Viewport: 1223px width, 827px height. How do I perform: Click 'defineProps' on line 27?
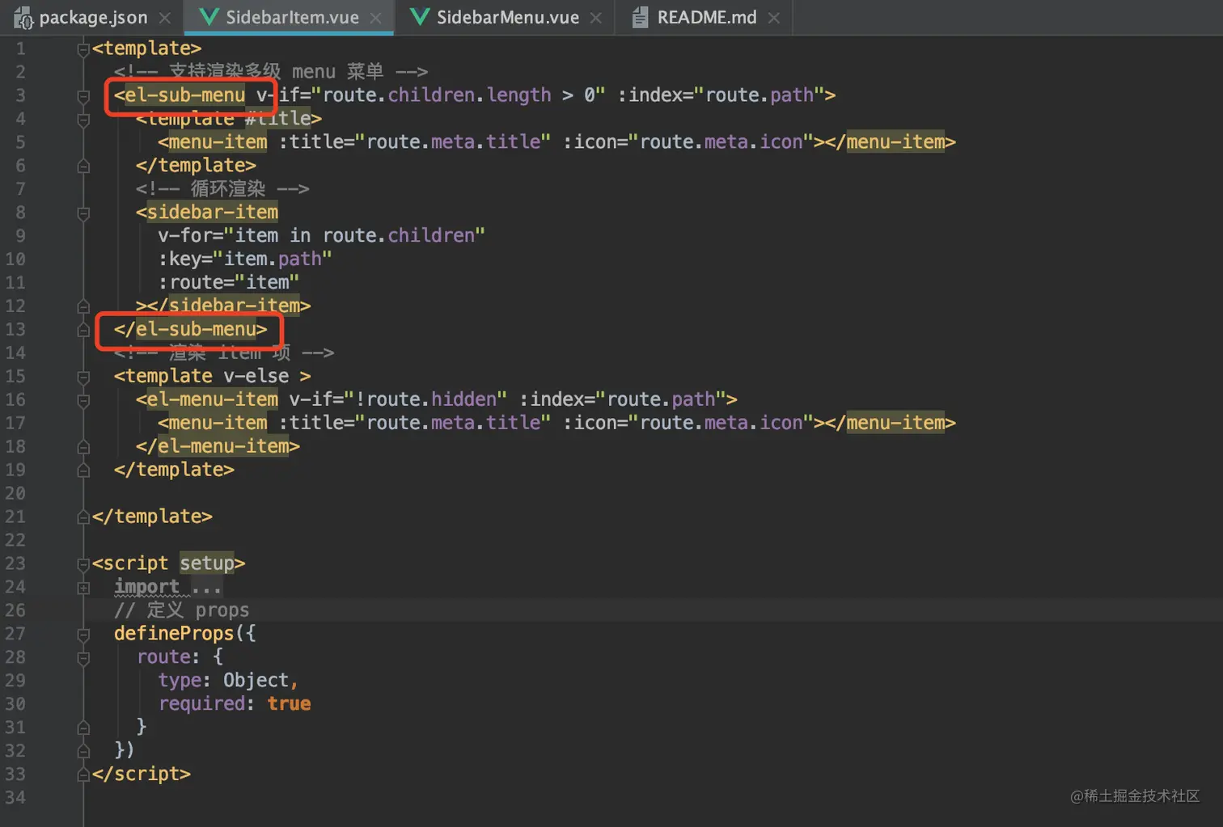click(174, 634)
